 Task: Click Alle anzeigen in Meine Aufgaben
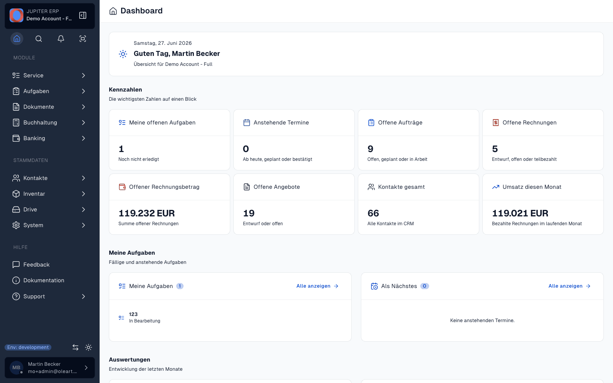(317, 286)
